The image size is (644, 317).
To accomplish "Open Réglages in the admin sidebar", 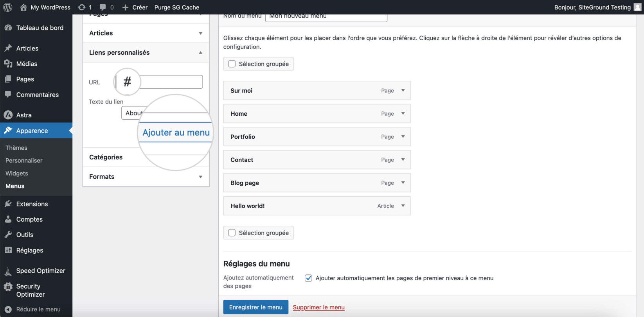I will click(x=30, y=250).
